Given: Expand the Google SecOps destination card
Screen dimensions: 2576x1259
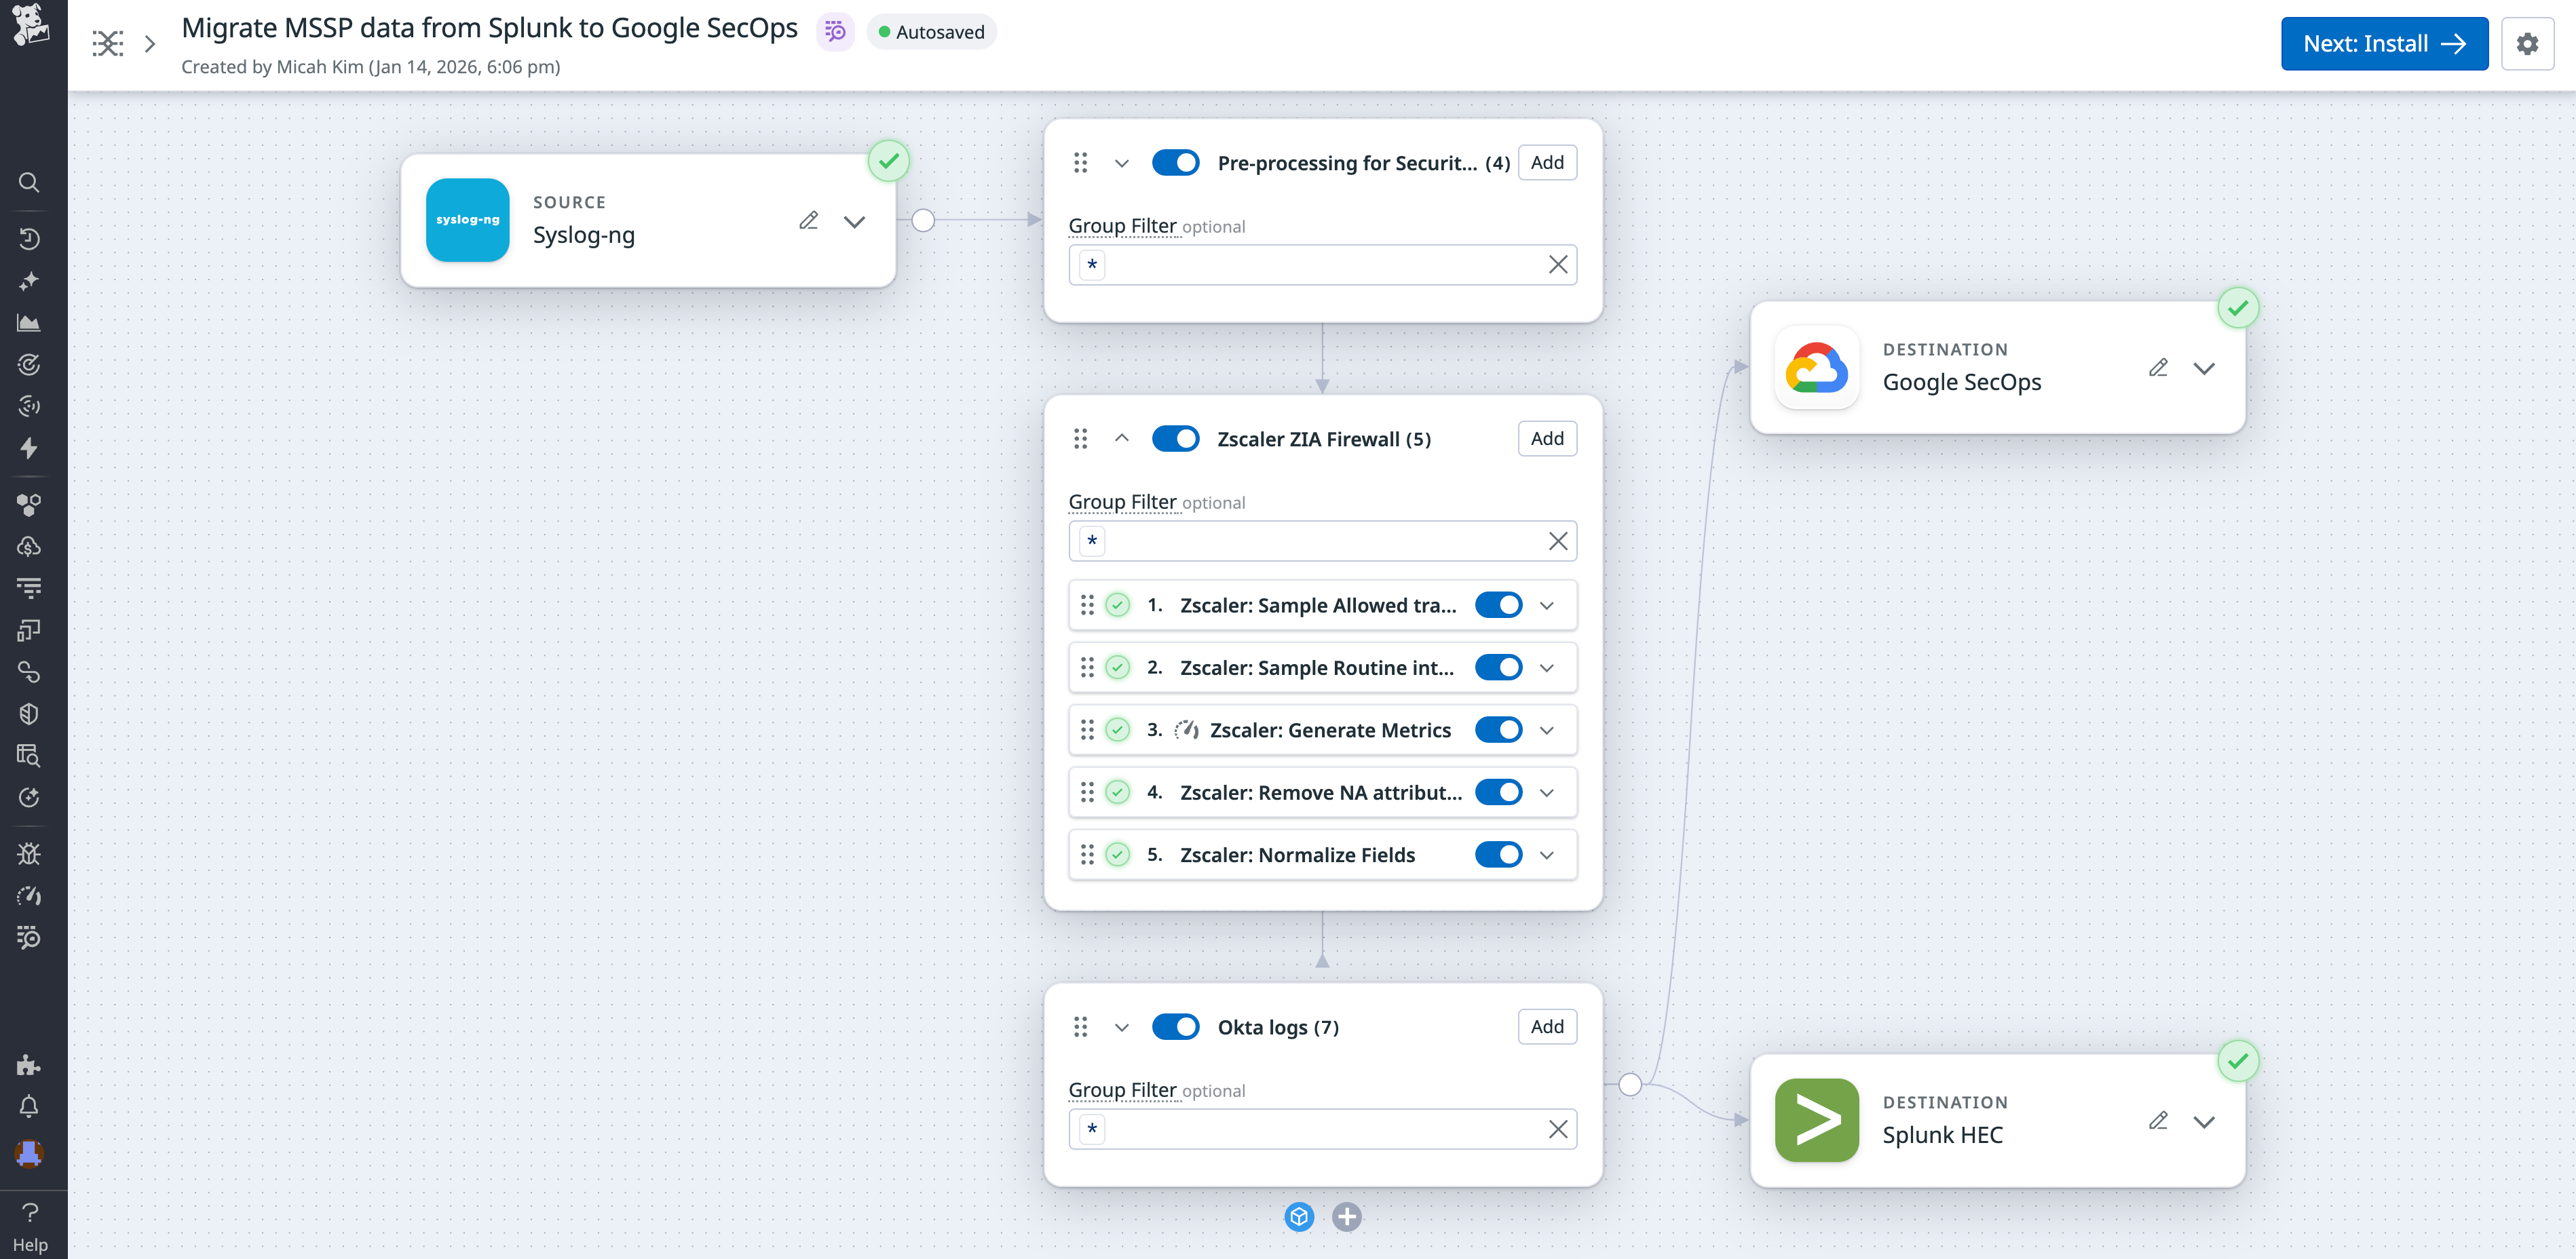Looking at the screenshot, I should (x=2204, y=367).
